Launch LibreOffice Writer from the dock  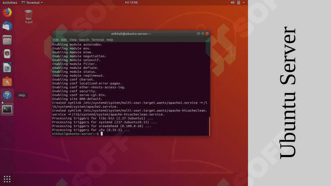point(7,68)
